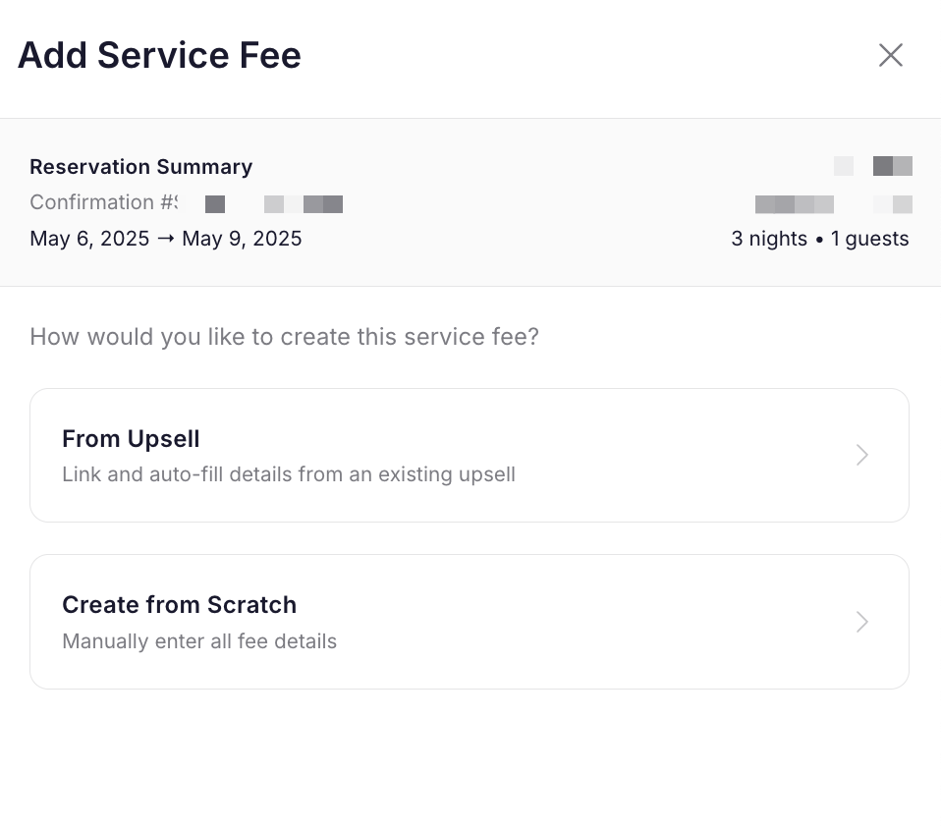Image resolution: width=941 pixels, height=829 pixels.
Task: Click the Add Service Fee title
Action: click(159, 55)
